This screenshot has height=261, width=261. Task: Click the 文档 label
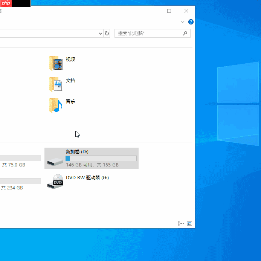coord(70,81)
